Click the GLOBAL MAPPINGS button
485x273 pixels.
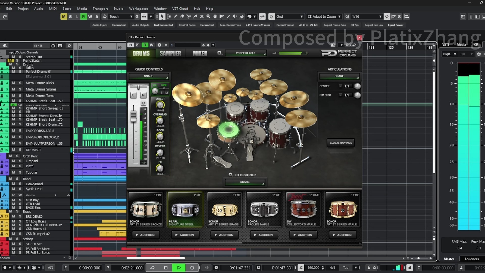(341, 143)
